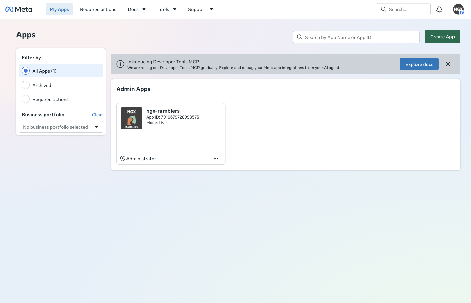The width and height of the screenshot is (471, 303).
Task: Click the Introducing Developer Tools MCP title
Action: pos(163,62)
